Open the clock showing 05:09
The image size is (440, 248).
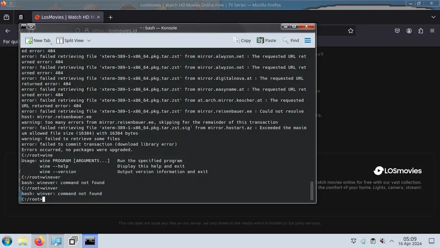point(410,241)
